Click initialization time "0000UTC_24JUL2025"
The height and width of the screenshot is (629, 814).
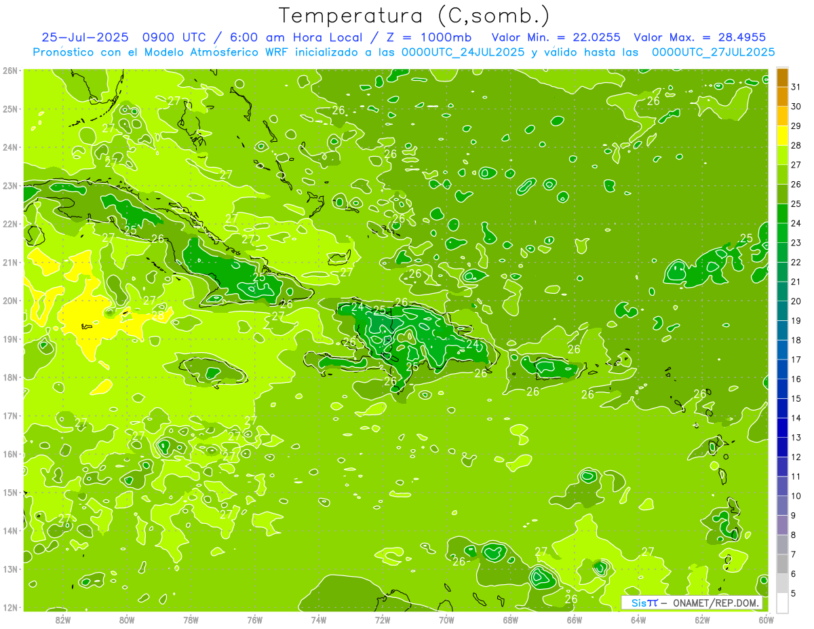pyautogui.click(x=463, y=52)
